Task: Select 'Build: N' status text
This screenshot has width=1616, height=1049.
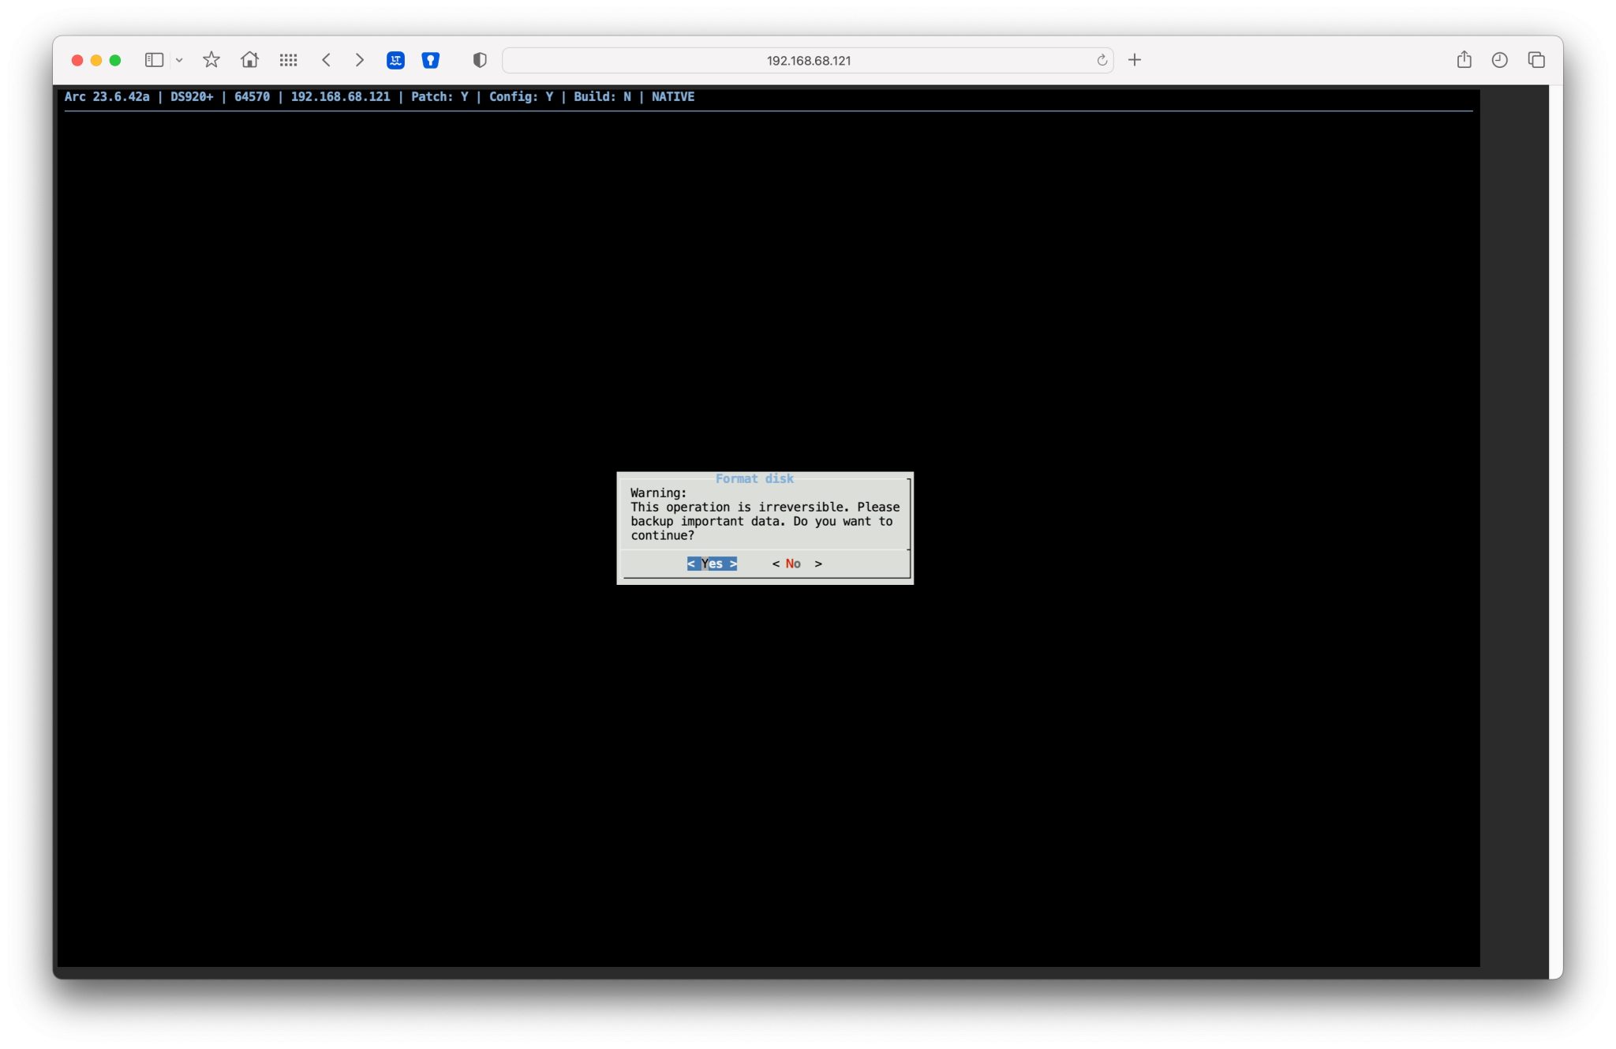Action: [602, 96]
